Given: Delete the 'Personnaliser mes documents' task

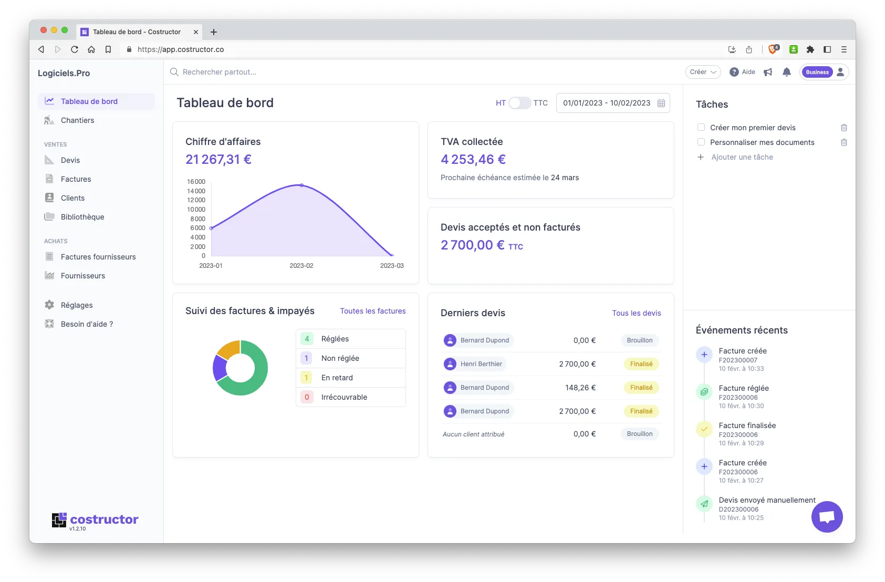Looking at the screenshot, I should pyautogui.click(x=844, y=142).
